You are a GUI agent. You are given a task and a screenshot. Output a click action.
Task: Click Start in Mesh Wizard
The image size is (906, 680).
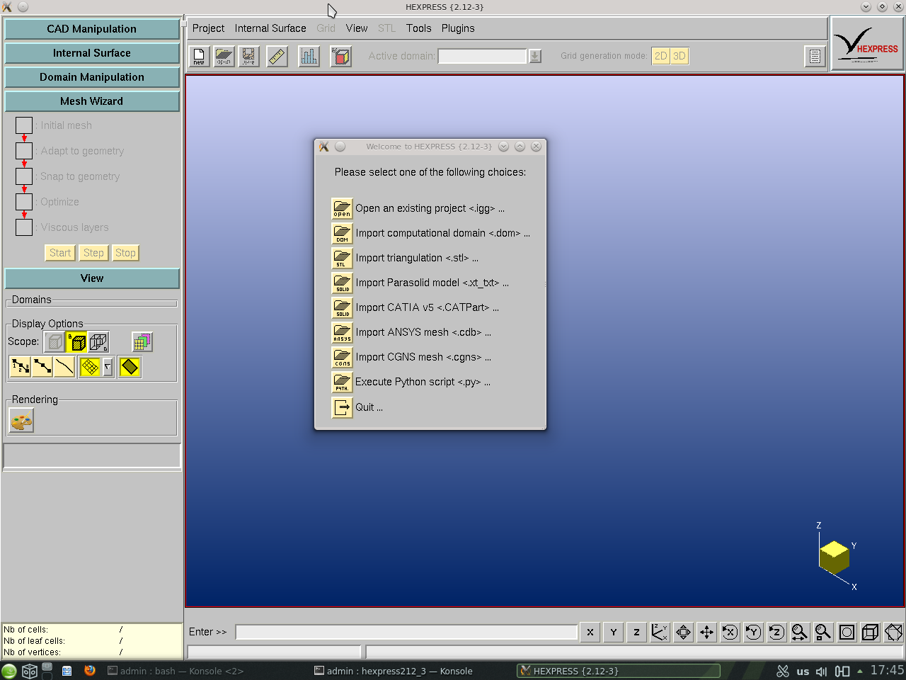[x=60, y=253]
